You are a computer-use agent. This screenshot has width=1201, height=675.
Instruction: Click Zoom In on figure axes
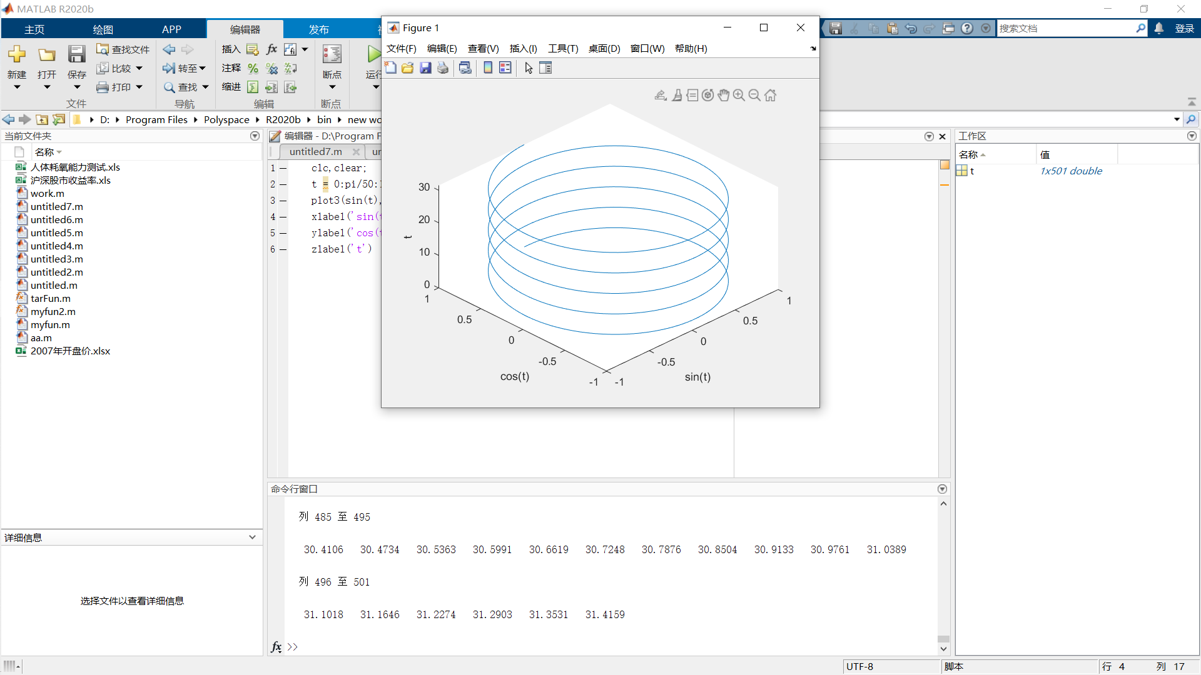739,95
